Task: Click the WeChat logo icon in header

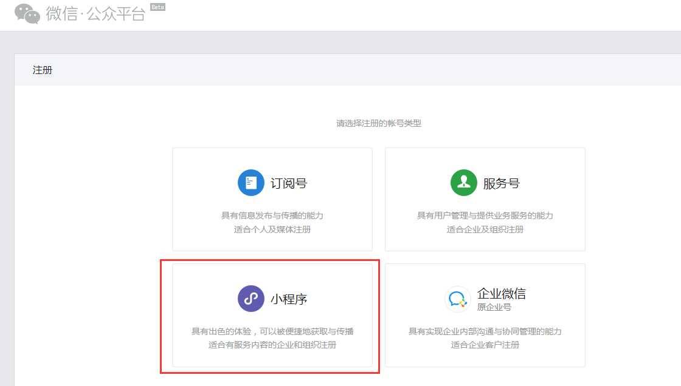Action: (27, 14)
